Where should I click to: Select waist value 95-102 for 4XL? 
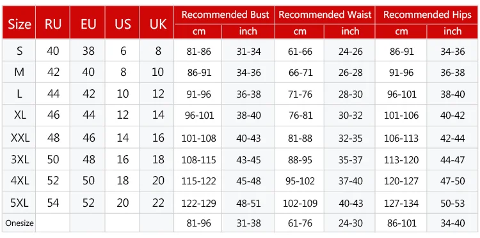tap(300, 181)
